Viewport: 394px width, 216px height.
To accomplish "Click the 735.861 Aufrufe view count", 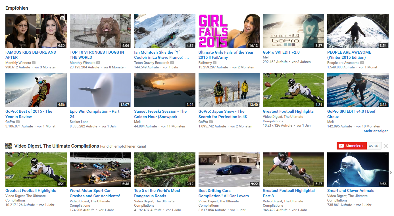I will tap(340, 205).
